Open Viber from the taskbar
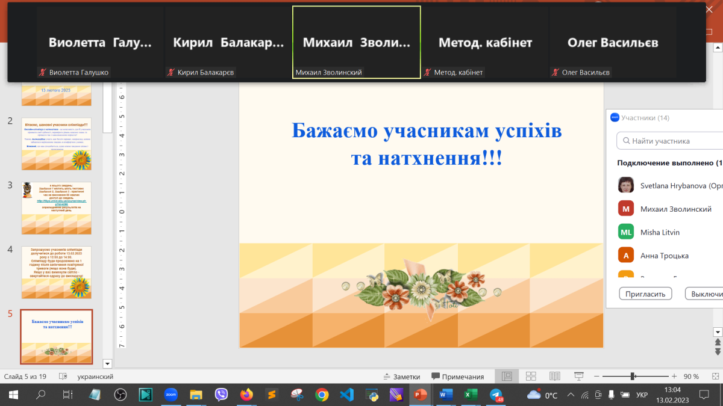Screen dimensions: 723x406 tap(221, 395)
